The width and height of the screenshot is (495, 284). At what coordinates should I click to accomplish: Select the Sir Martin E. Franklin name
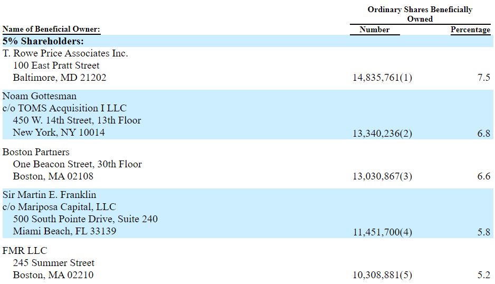(50, 195)
